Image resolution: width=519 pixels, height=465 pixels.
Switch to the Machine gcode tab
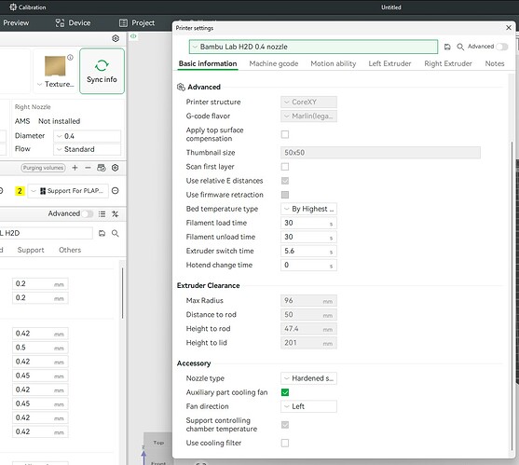tap(274, 63)
